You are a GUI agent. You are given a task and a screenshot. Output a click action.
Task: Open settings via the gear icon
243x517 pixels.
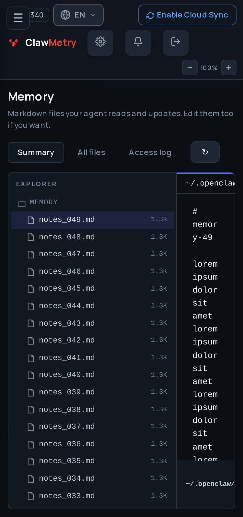(100, 42)
